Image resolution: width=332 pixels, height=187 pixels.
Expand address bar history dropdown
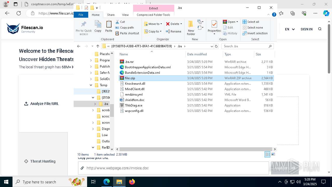click(x=212, y=46)
